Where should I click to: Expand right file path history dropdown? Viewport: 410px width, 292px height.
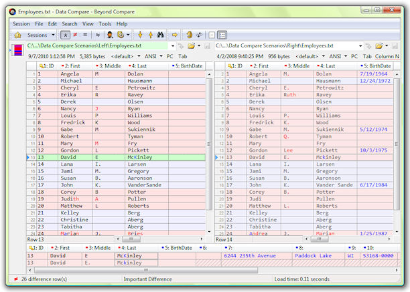coord(360,46)
